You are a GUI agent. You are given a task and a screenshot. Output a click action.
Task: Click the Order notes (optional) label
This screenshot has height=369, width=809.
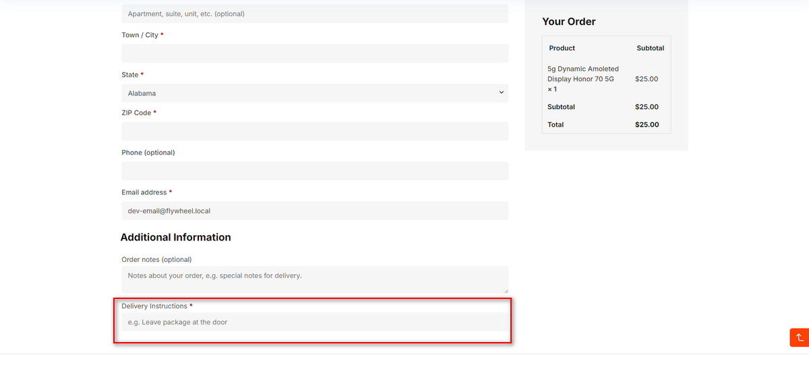click(156, 259)
